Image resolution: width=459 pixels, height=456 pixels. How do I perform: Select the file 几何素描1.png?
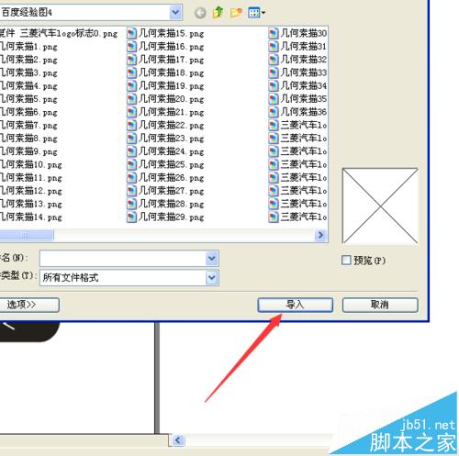28,47
